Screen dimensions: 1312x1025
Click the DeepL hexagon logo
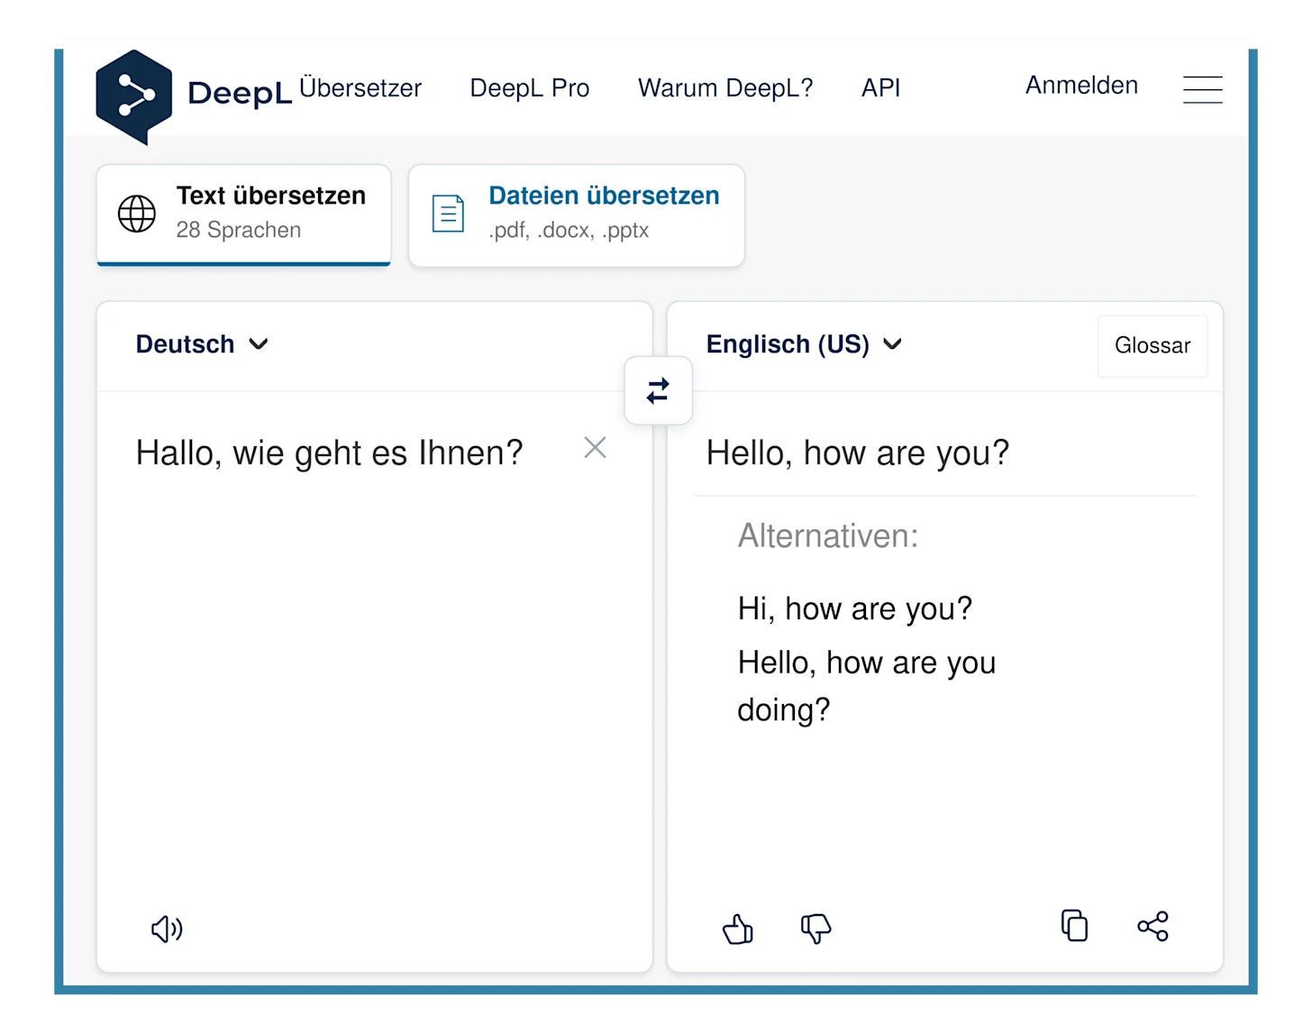pos(133,96)
